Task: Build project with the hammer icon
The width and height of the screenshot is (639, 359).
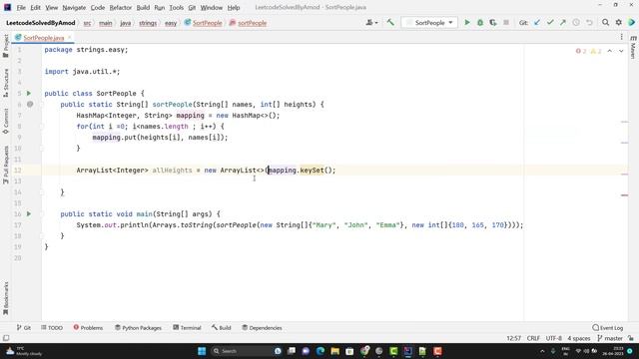Action: 390,23
